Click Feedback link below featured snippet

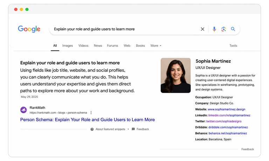click(143, 129)
